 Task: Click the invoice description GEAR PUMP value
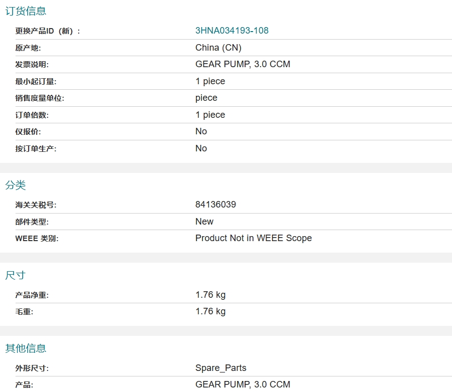click(x=243, y=64)
